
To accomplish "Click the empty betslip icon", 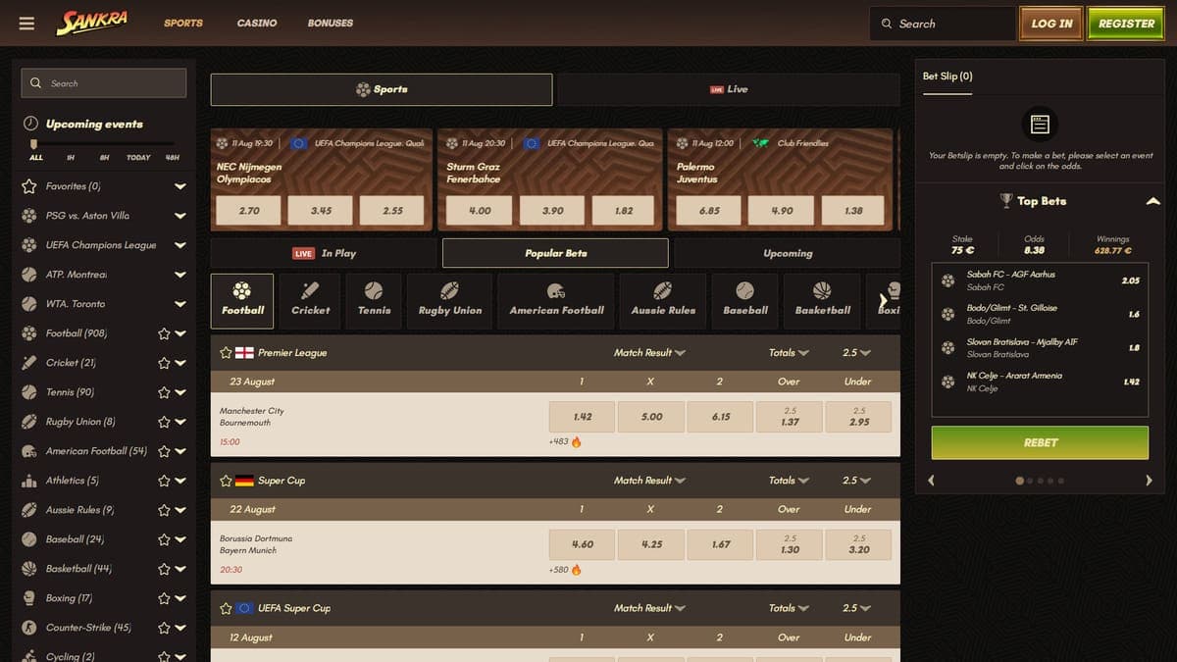I will 1041,125.
